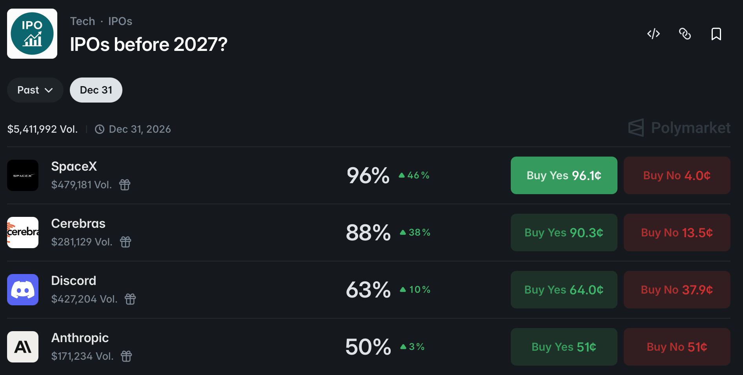The width and height of the screenshot is (743, 375).
Task: Click the Discord logo thumbnail
Action: 23,290
